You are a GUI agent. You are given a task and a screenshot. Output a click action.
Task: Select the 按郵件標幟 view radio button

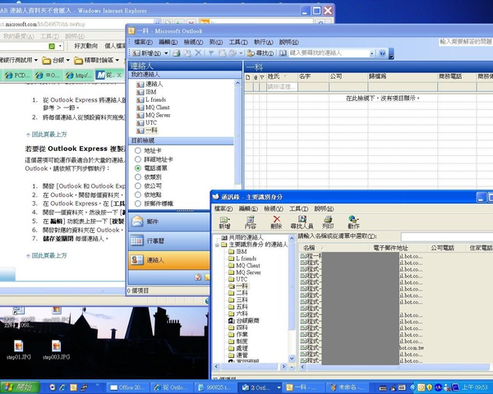[x=138, y=204]
